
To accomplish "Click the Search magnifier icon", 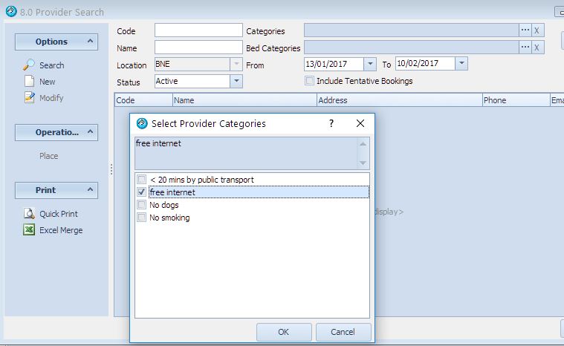I will [x=29, y=65].
